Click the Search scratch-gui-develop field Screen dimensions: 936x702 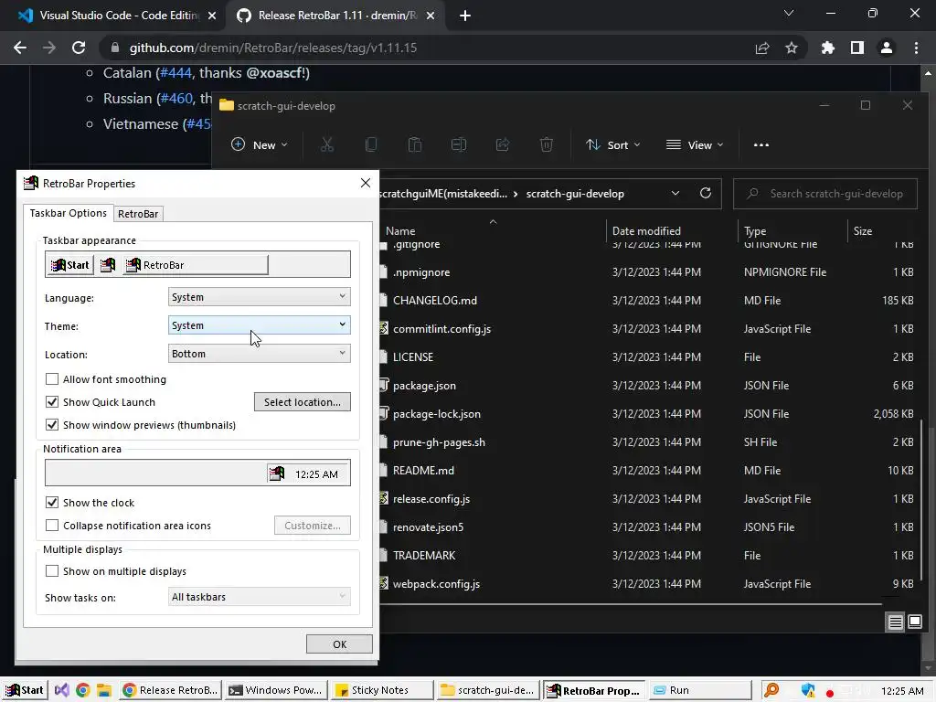click(825, 194)
